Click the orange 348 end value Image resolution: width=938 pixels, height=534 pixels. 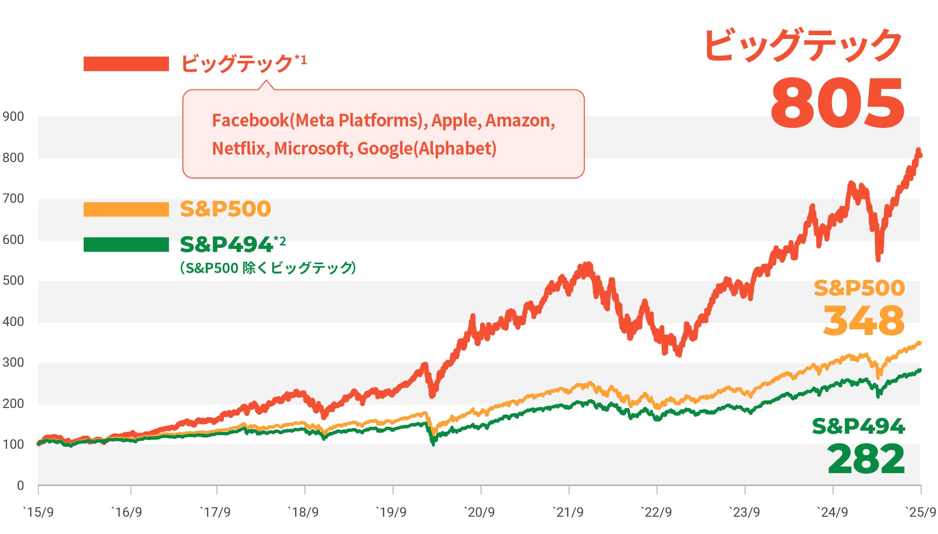coord(864,321)
